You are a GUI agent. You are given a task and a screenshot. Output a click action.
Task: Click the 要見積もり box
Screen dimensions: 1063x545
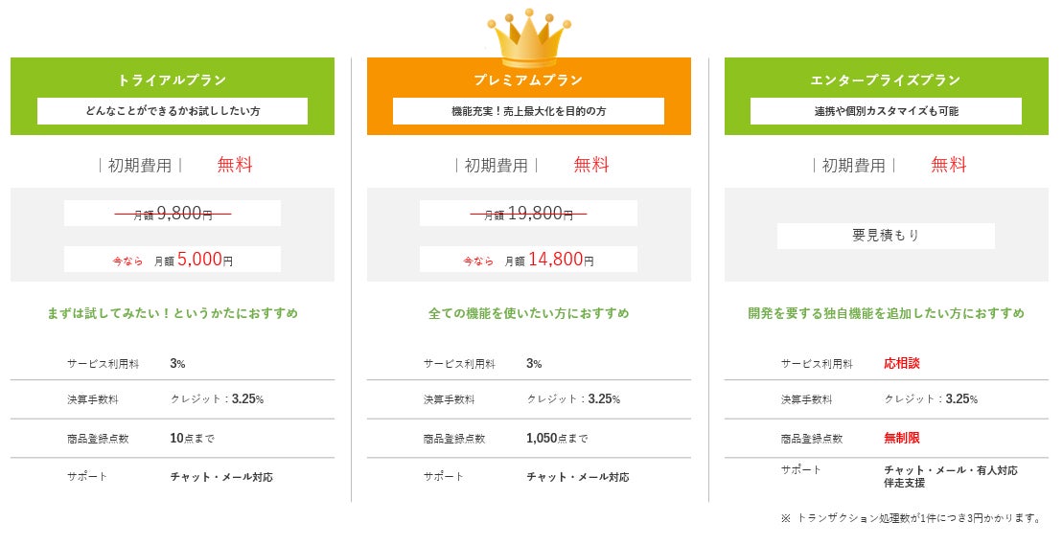pyautogui.click(x=885, y=236)
